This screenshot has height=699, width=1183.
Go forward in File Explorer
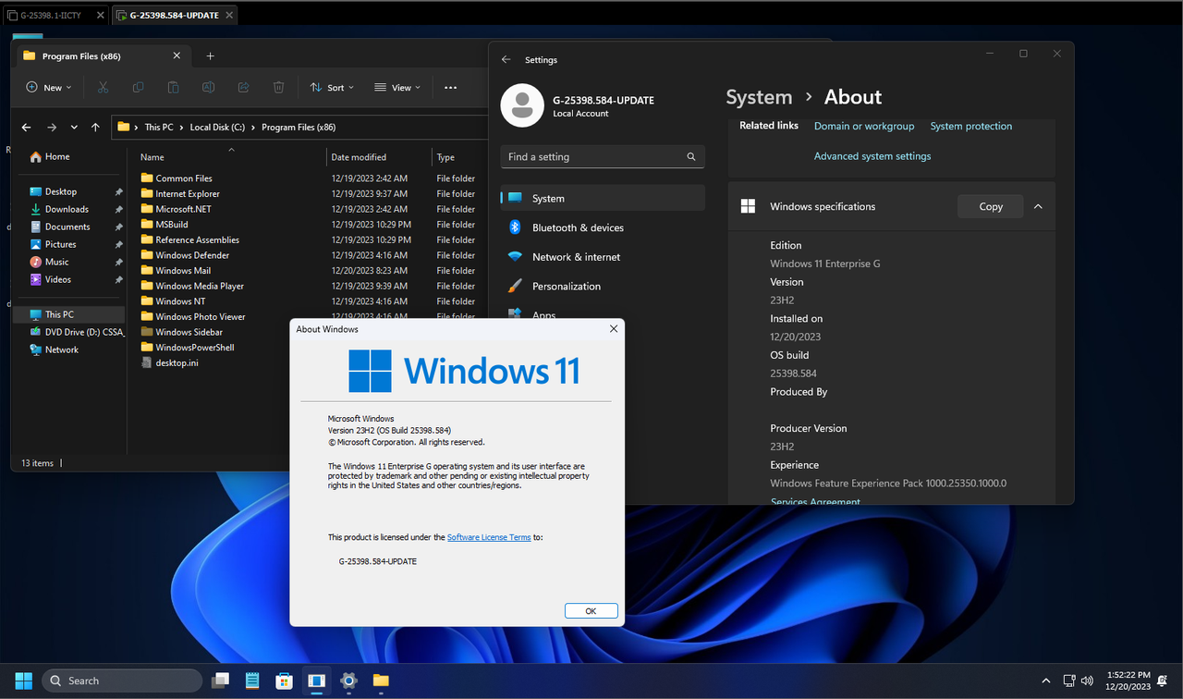(x=52, y=127)
